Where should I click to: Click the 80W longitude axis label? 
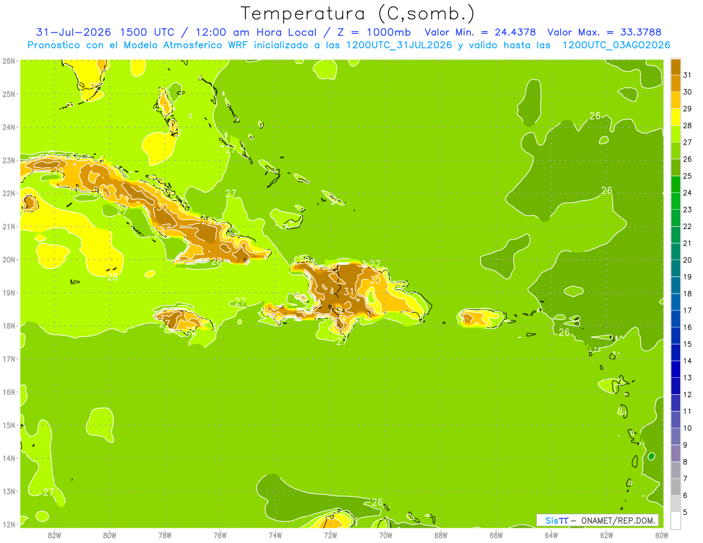110,535
